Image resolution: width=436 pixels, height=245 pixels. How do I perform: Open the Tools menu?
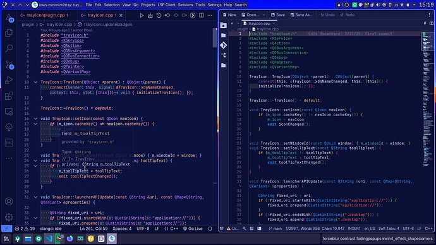coord(200,4)
